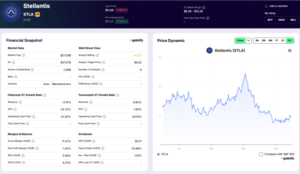300x174 pixels.
Task: Open the chart hamburger menu icon
Action: coord(290,50)
